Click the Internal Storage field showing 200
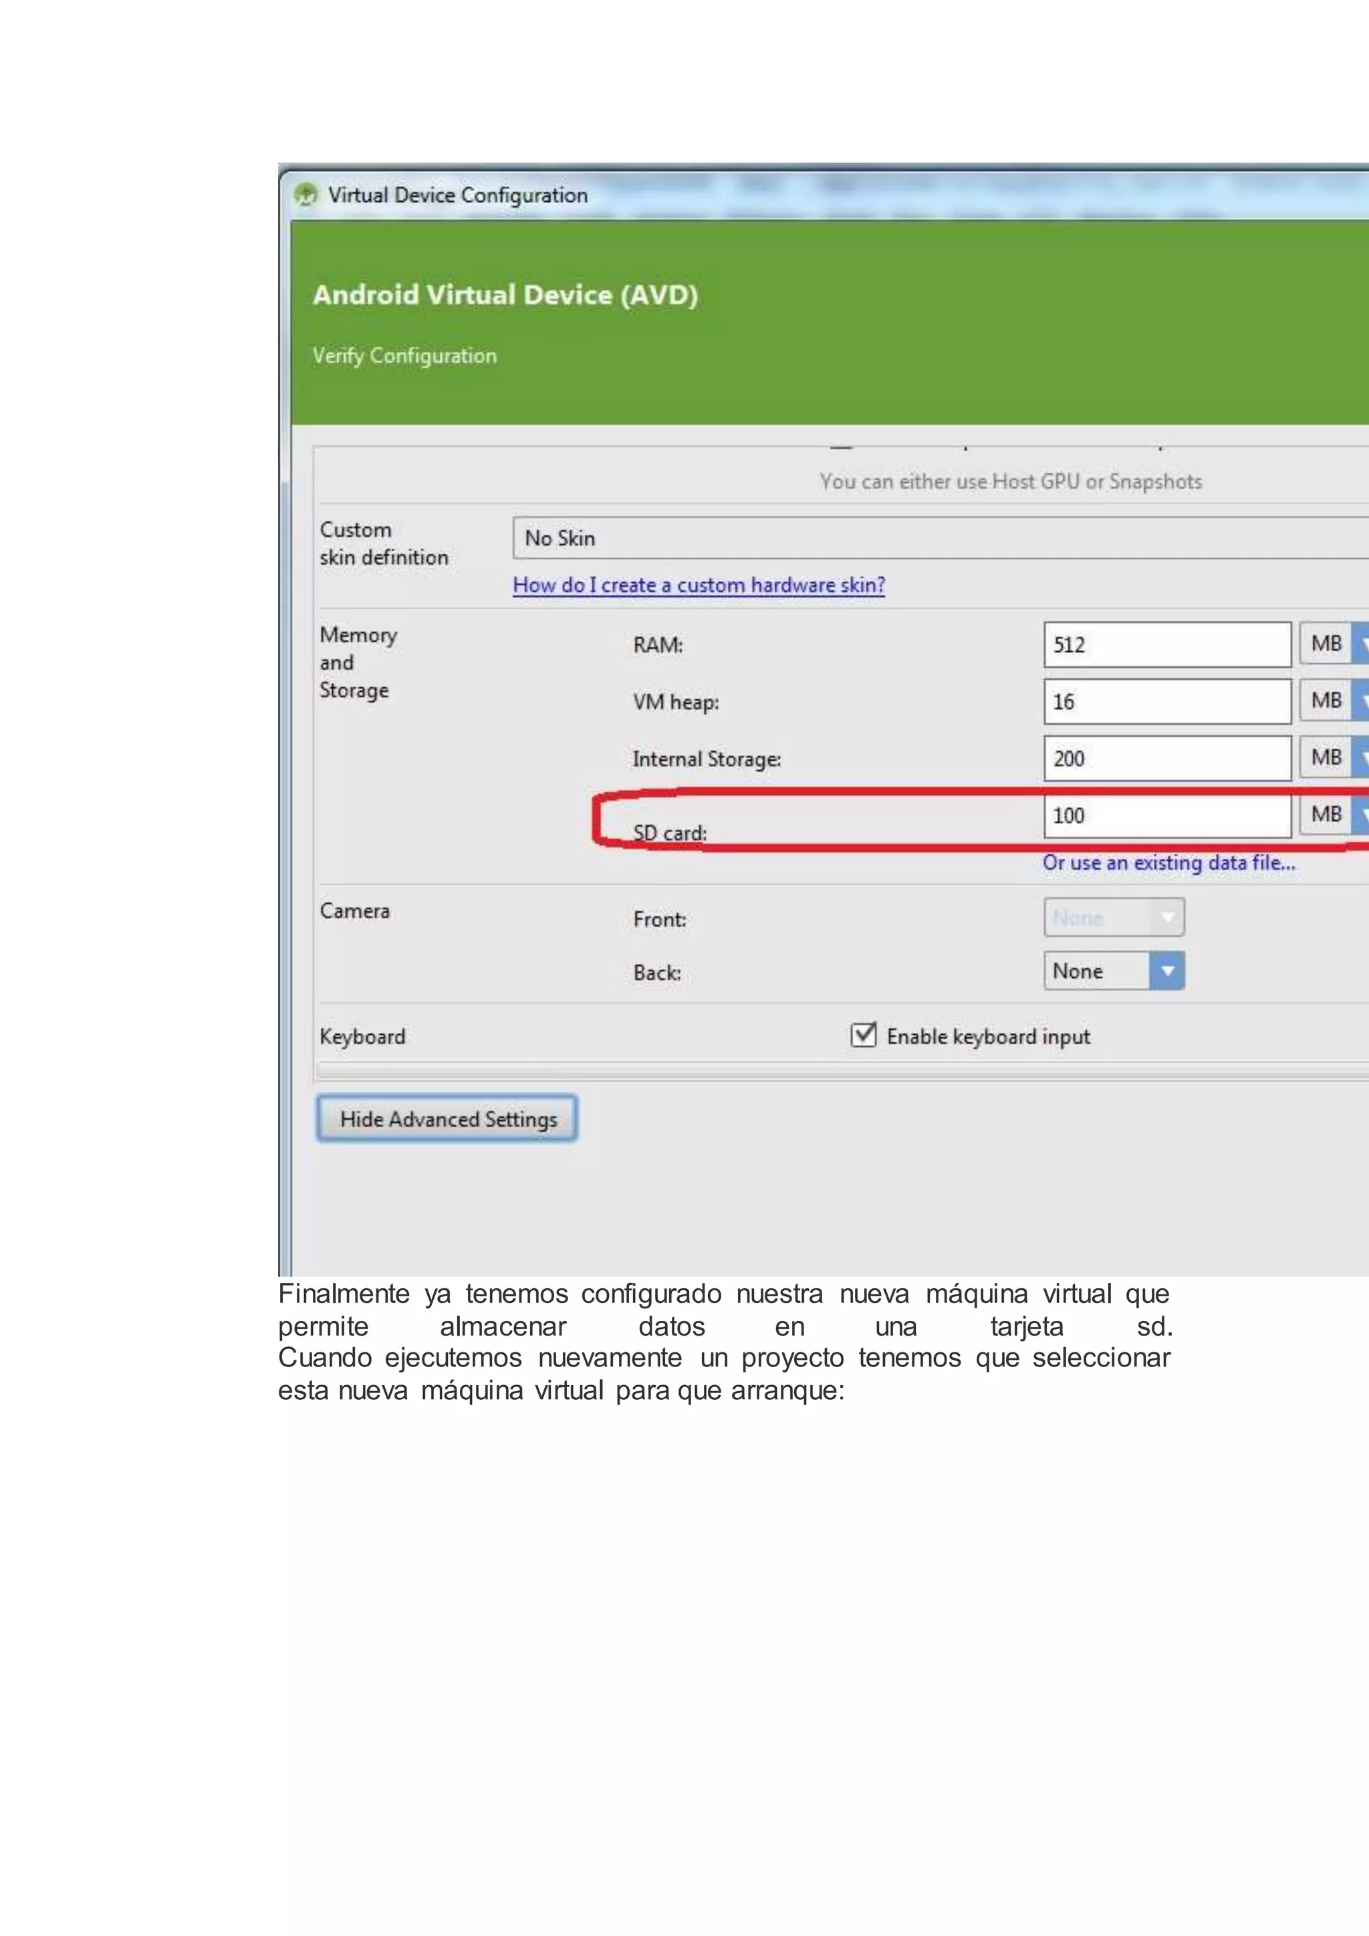The image size is (1369, 1936). pos(1168,758)
